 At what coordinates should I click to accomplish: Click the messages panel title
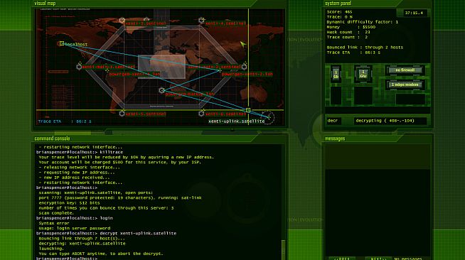(x=335, y=139)
